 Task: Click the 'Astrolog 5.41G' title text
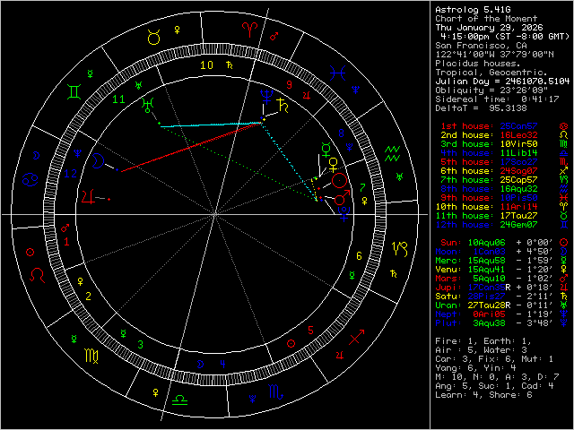pyautogui.click(x=473, y=10)
